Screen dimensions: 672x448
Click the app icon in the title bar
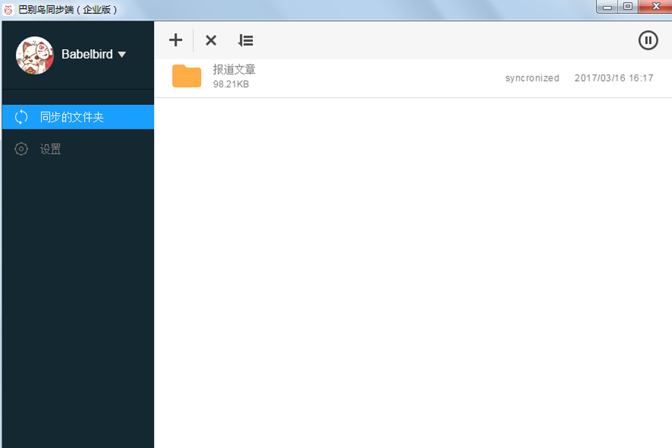(x=9, y=9)
